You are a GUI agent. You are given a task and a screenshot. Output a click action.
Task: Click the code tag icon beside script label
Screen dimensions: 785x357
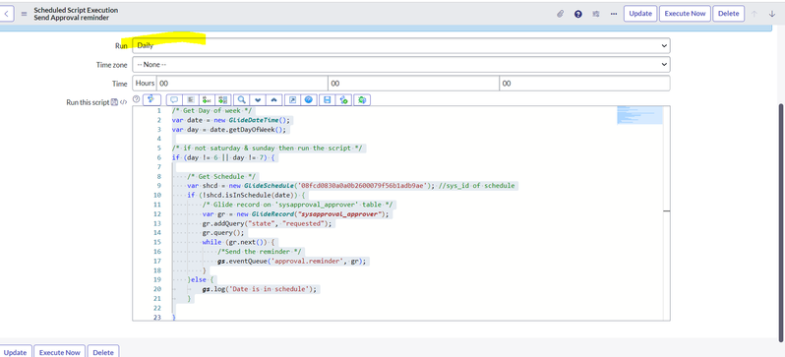[123, 102]
